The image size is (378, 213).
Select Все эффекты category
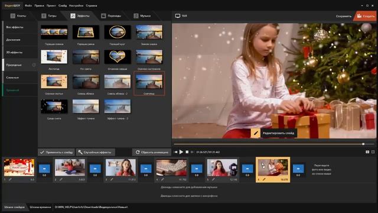[x=20, y=27]
